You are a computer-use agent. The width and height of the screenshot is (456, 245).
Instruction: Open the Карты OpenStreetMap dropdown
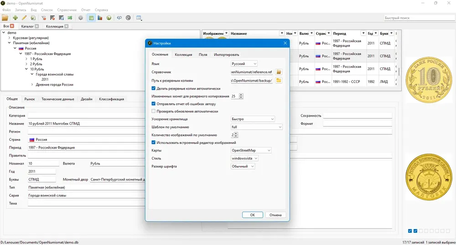click(x=251, y=150)
